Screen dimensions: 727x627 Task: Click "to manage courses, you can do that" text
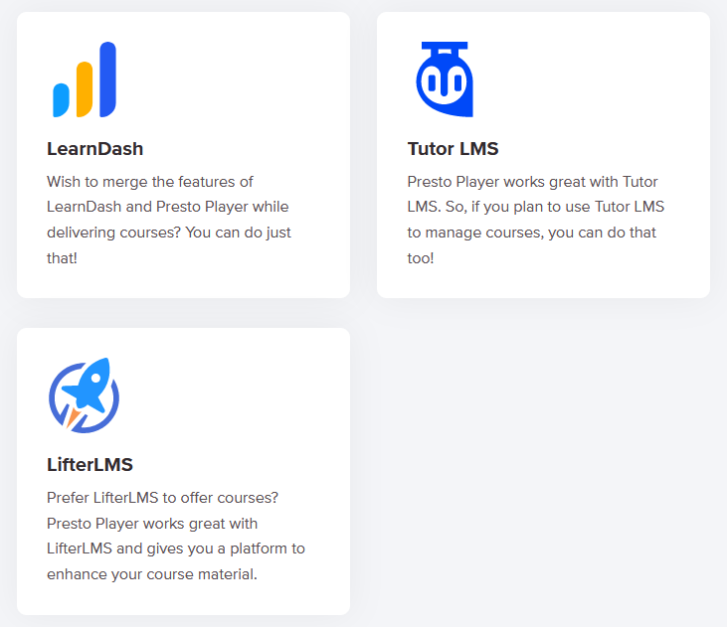click(x=532, y=234)
